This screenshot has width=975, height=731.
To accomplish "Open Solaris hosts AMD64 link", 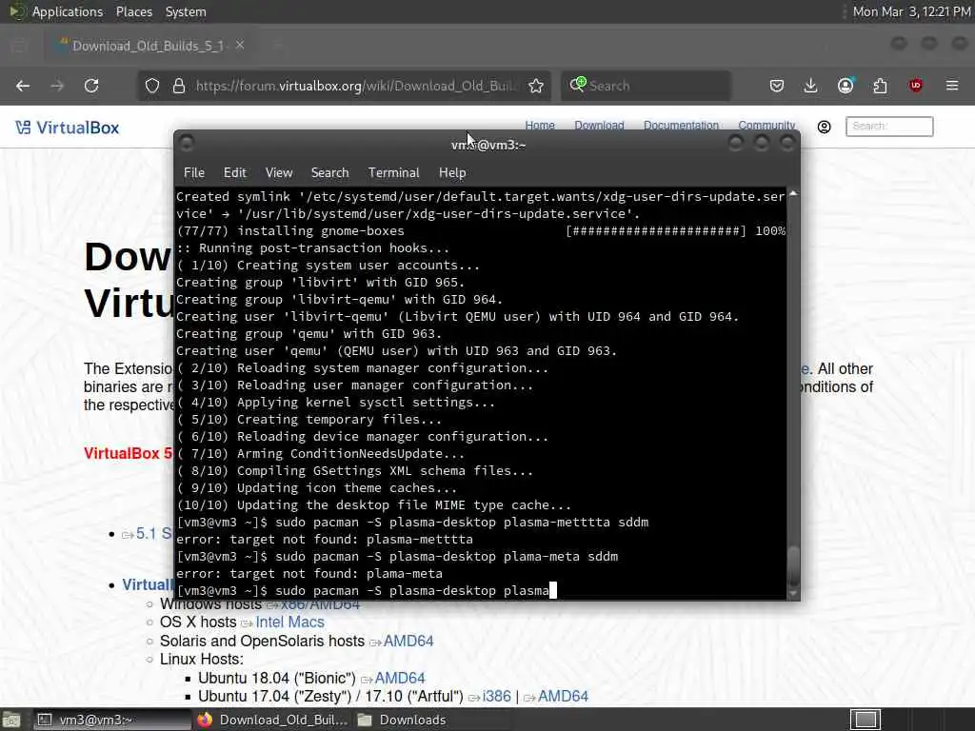I will pos(408,641).
